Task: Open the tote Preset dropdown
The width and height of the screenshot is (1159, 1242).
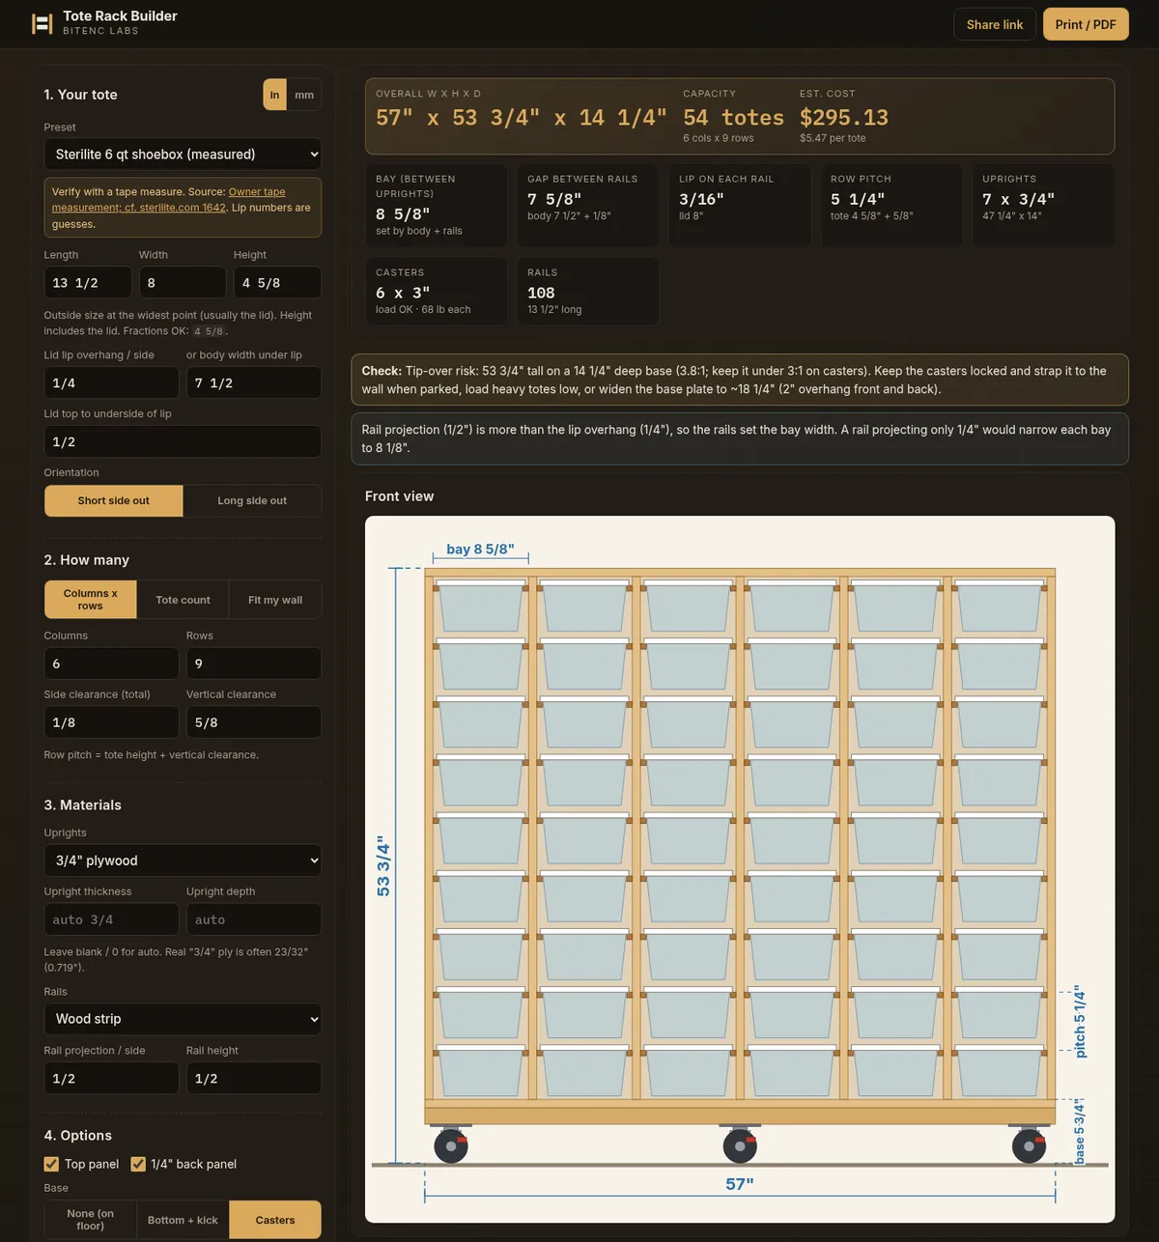Action: 183,155
